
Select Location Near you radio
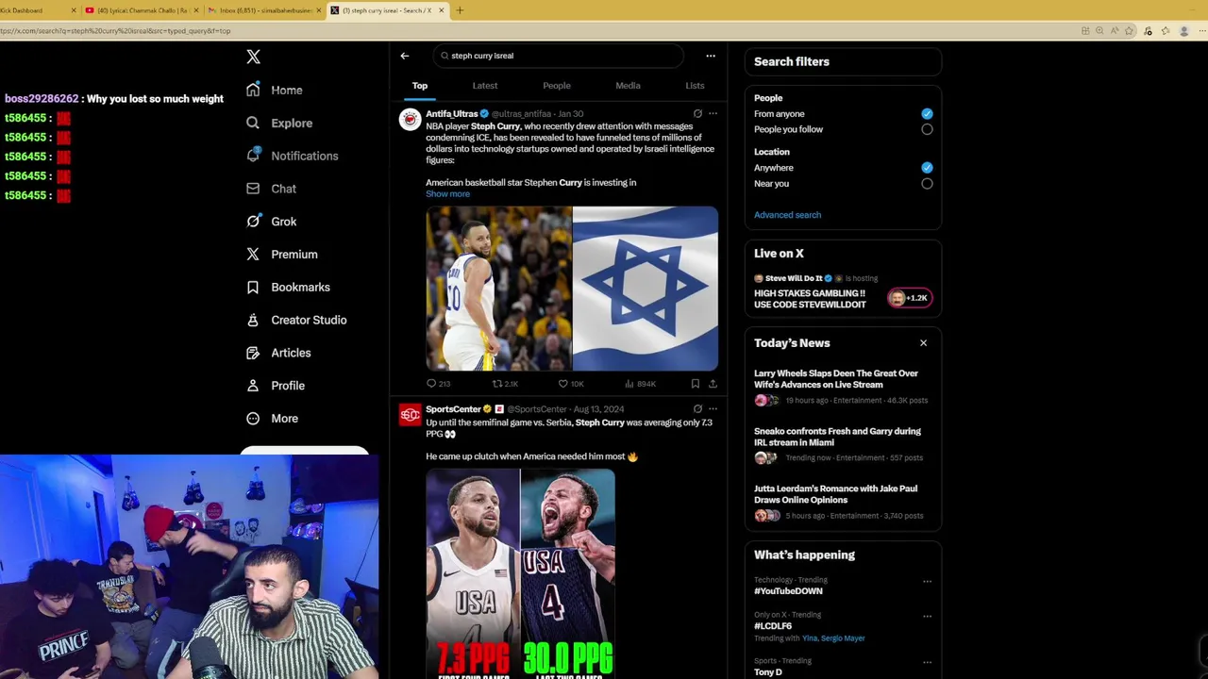coord(927,184)
